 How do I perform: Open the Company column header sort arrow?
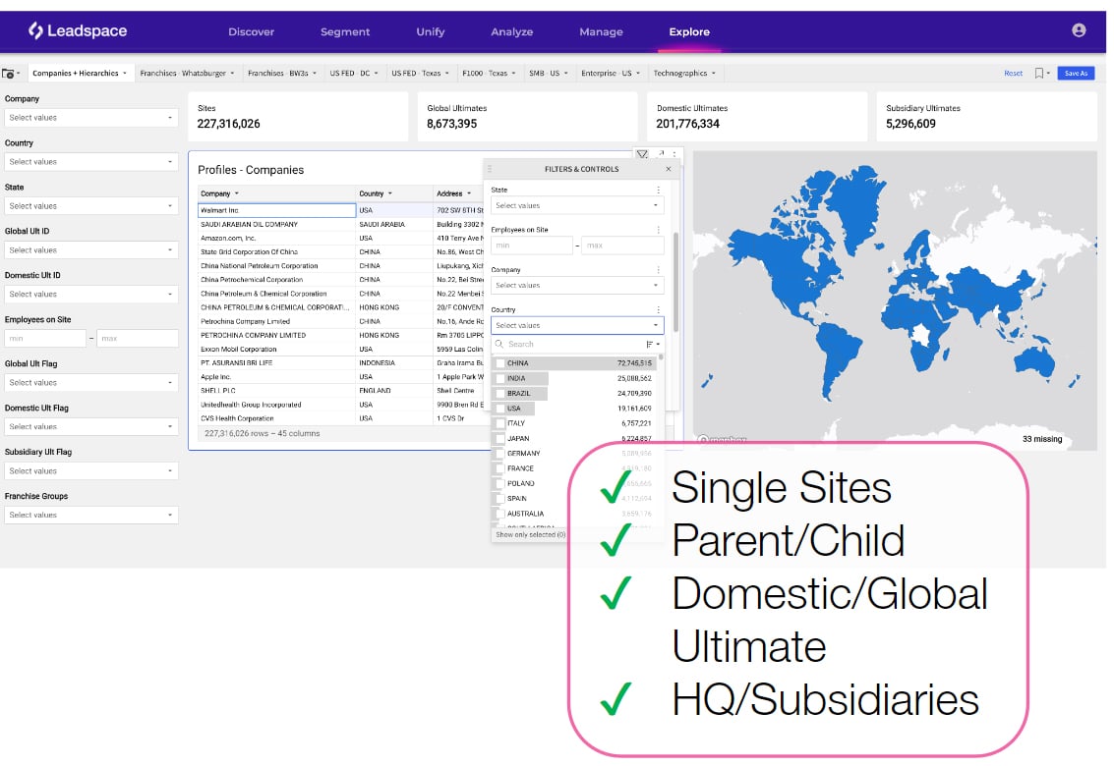tap(237, 193)
